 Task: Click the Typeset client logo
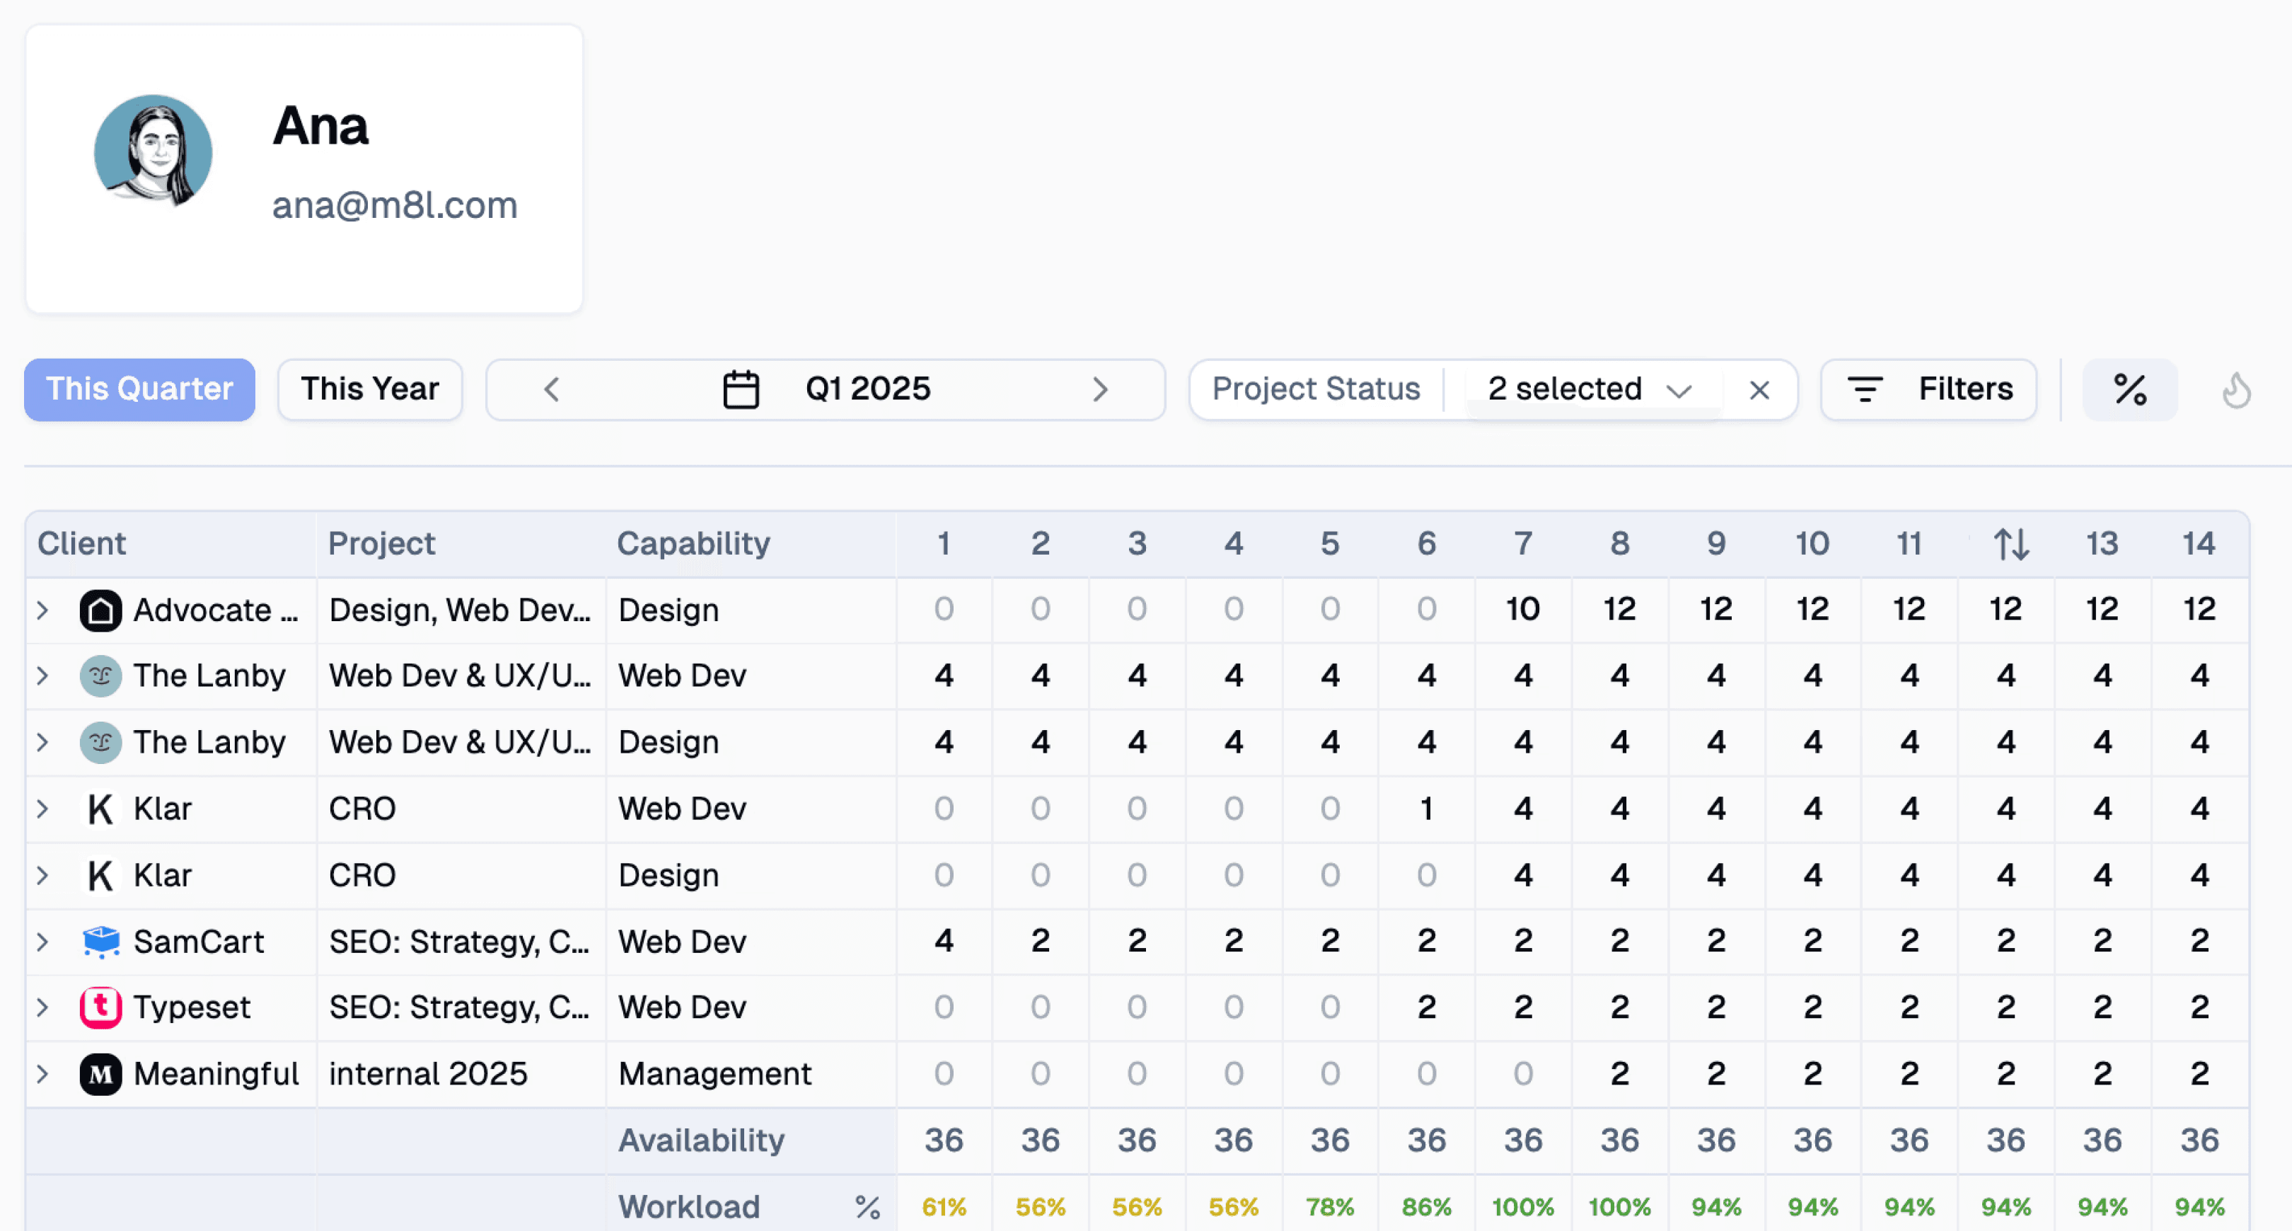click(x=100, y=1007)
